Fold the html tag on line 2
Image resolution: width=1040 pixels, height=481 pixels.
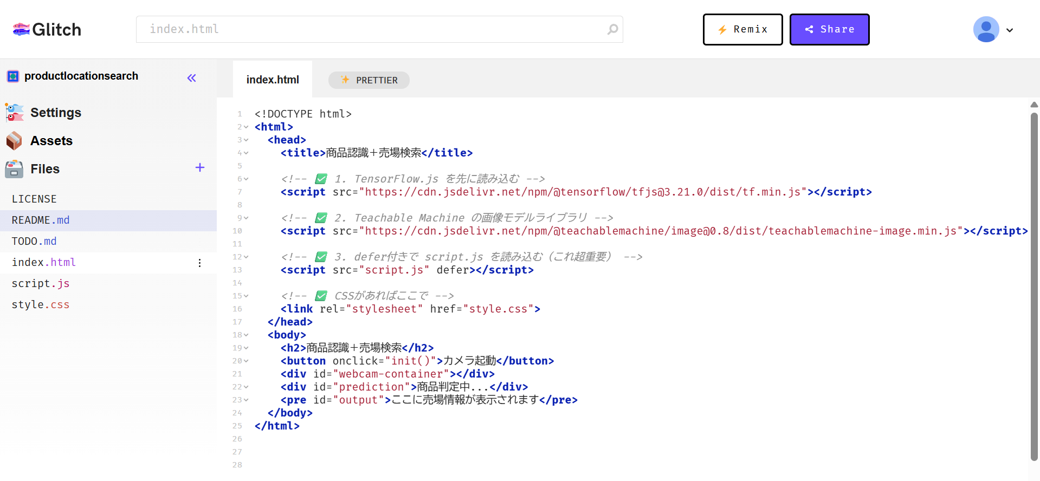click(246, 127)
